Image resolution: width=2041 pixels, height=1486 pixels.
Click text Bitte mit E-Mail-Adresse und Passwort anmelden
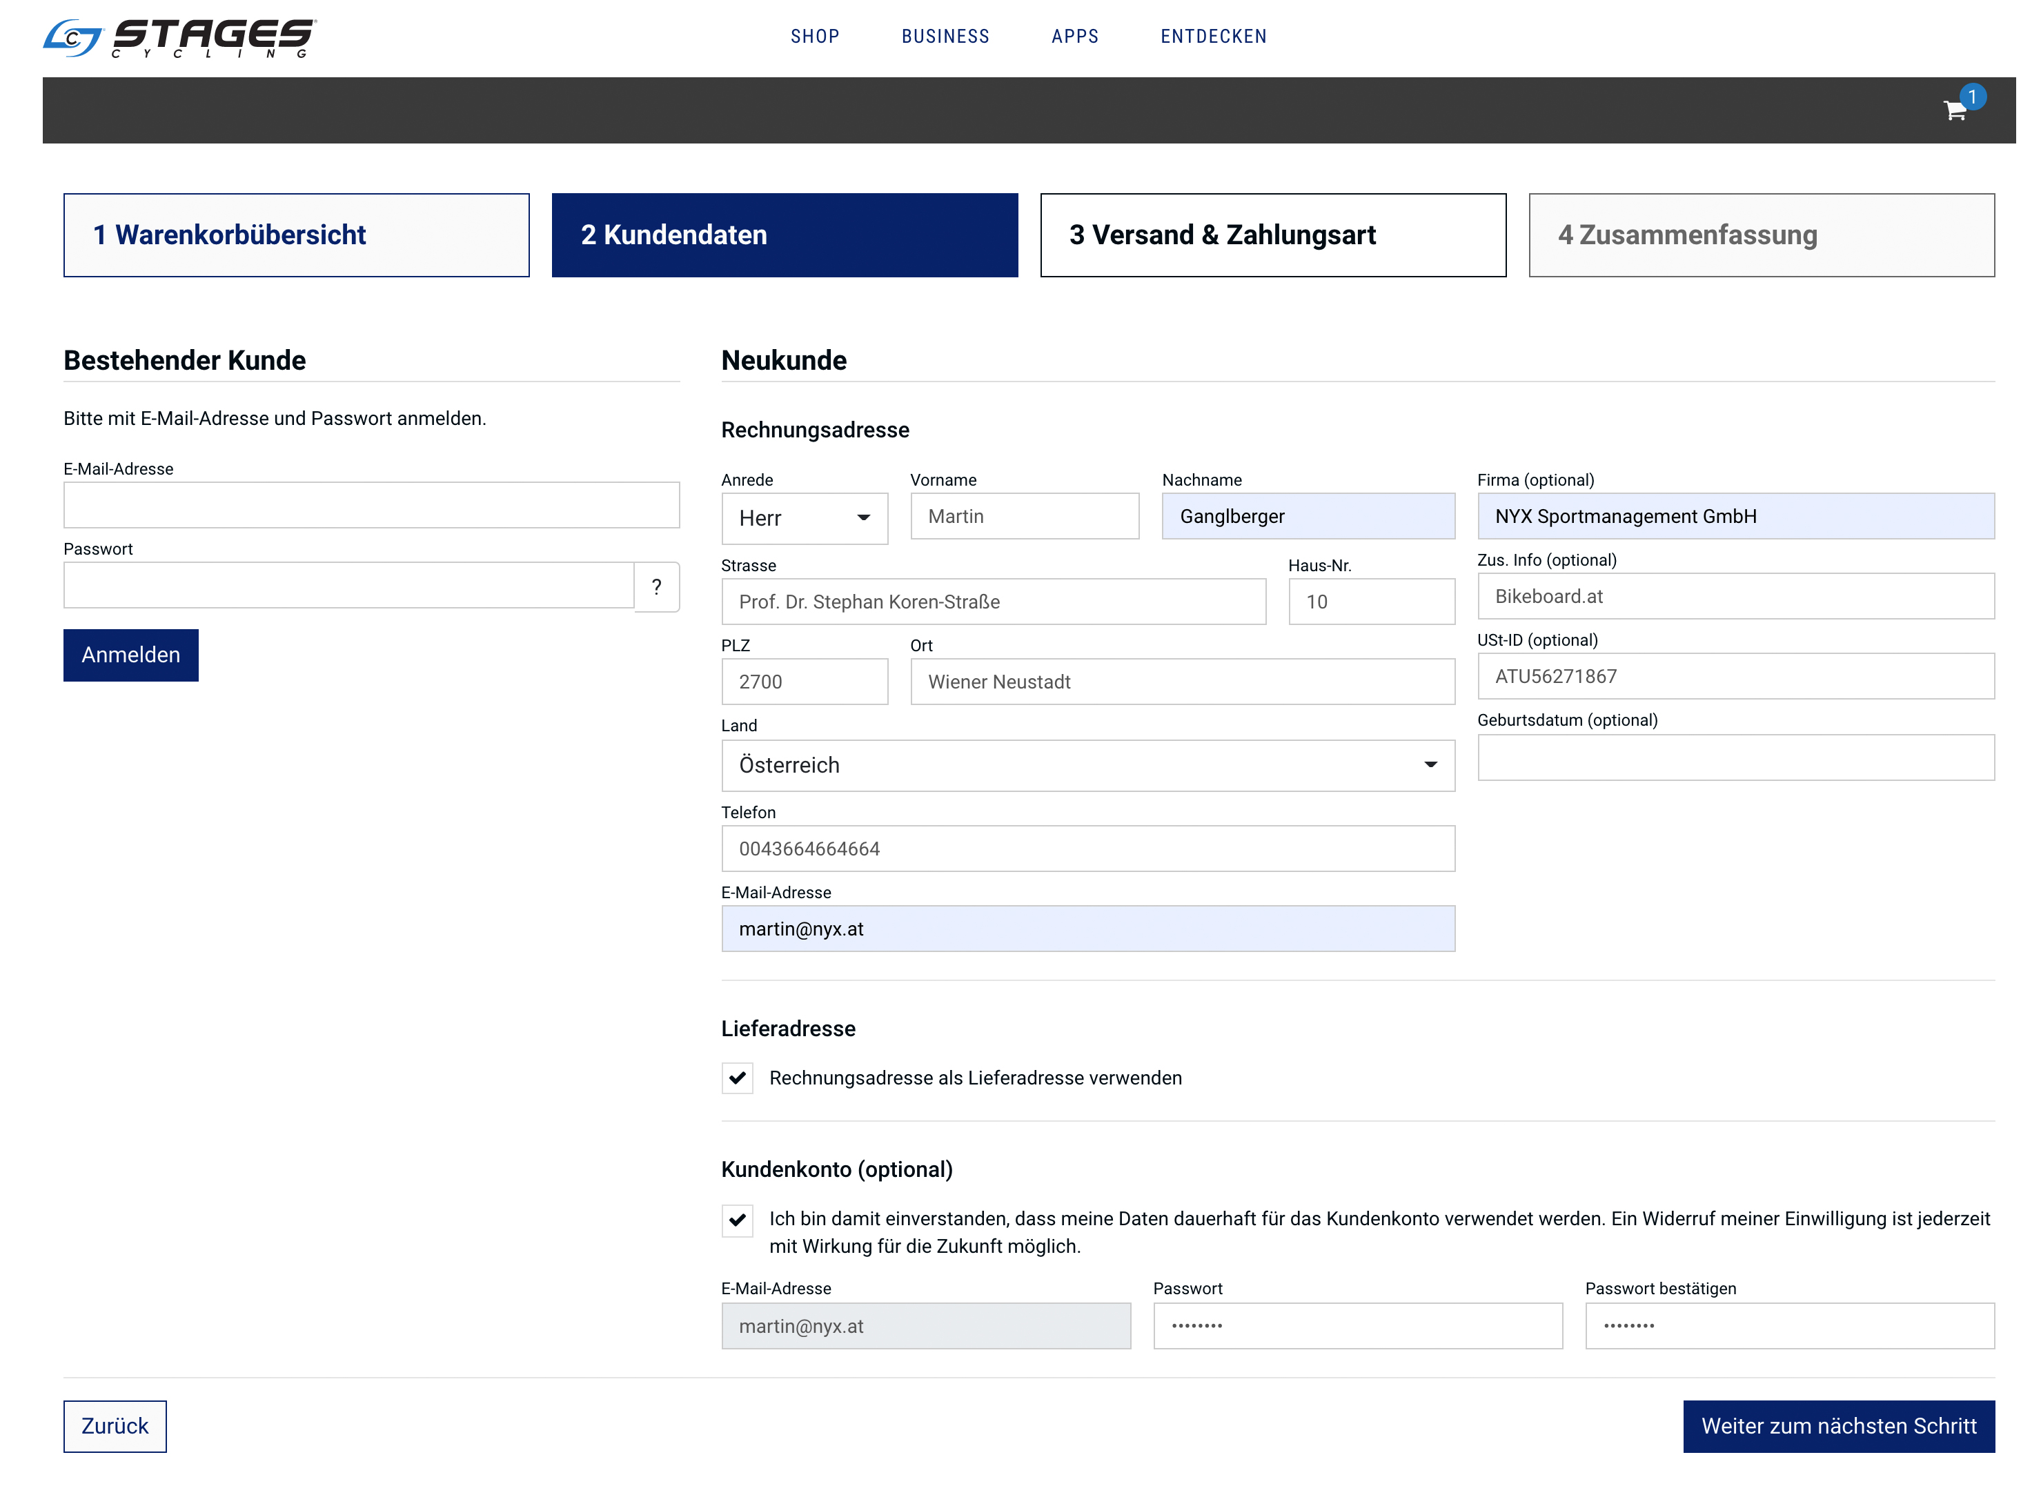[275, 418]
